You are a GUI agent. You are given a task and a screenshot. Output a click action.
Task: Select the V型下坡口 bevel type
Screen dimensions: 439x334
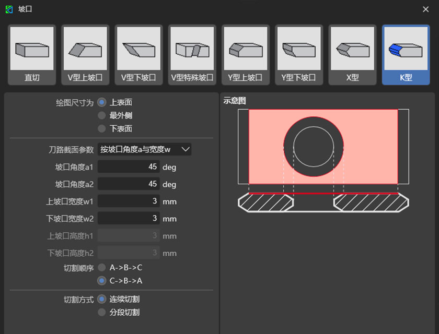138,54
